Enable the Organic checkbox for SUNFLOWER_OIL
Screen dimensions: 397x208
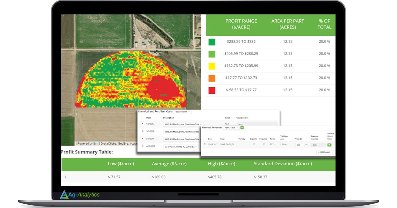pyautogui.click(x=253, y=144)
